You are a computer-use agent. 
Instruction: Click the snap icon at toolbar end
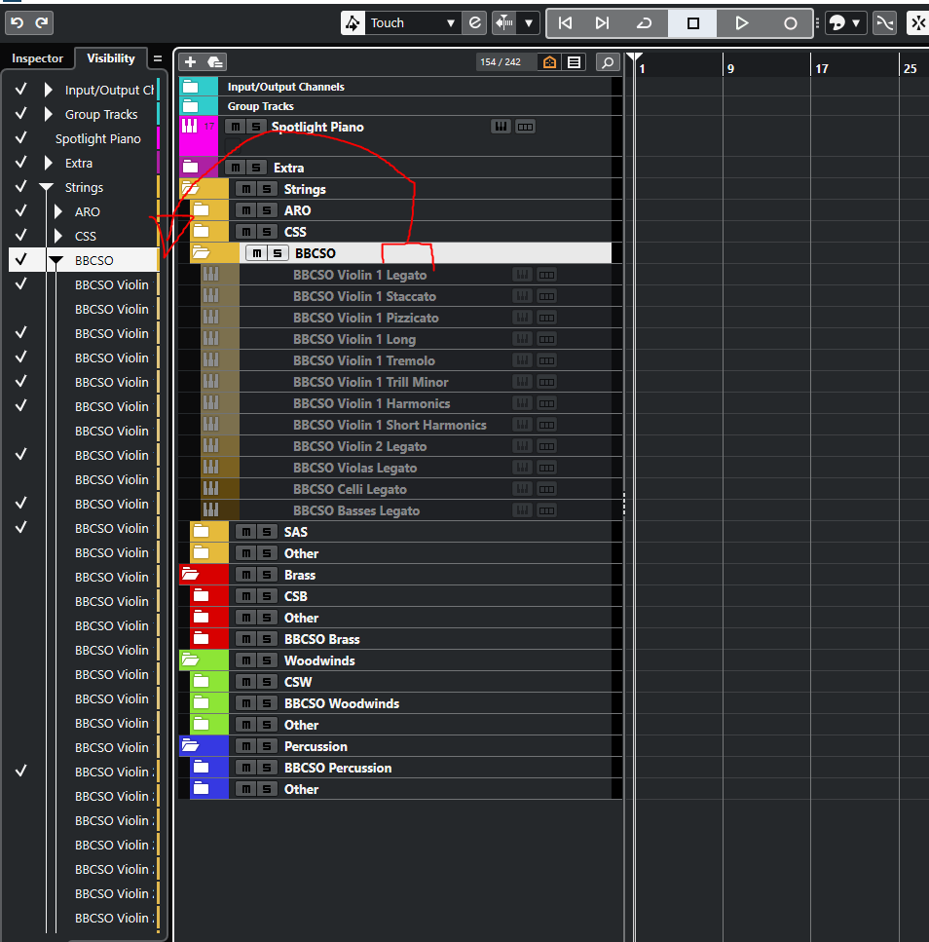tap(917, 22)
